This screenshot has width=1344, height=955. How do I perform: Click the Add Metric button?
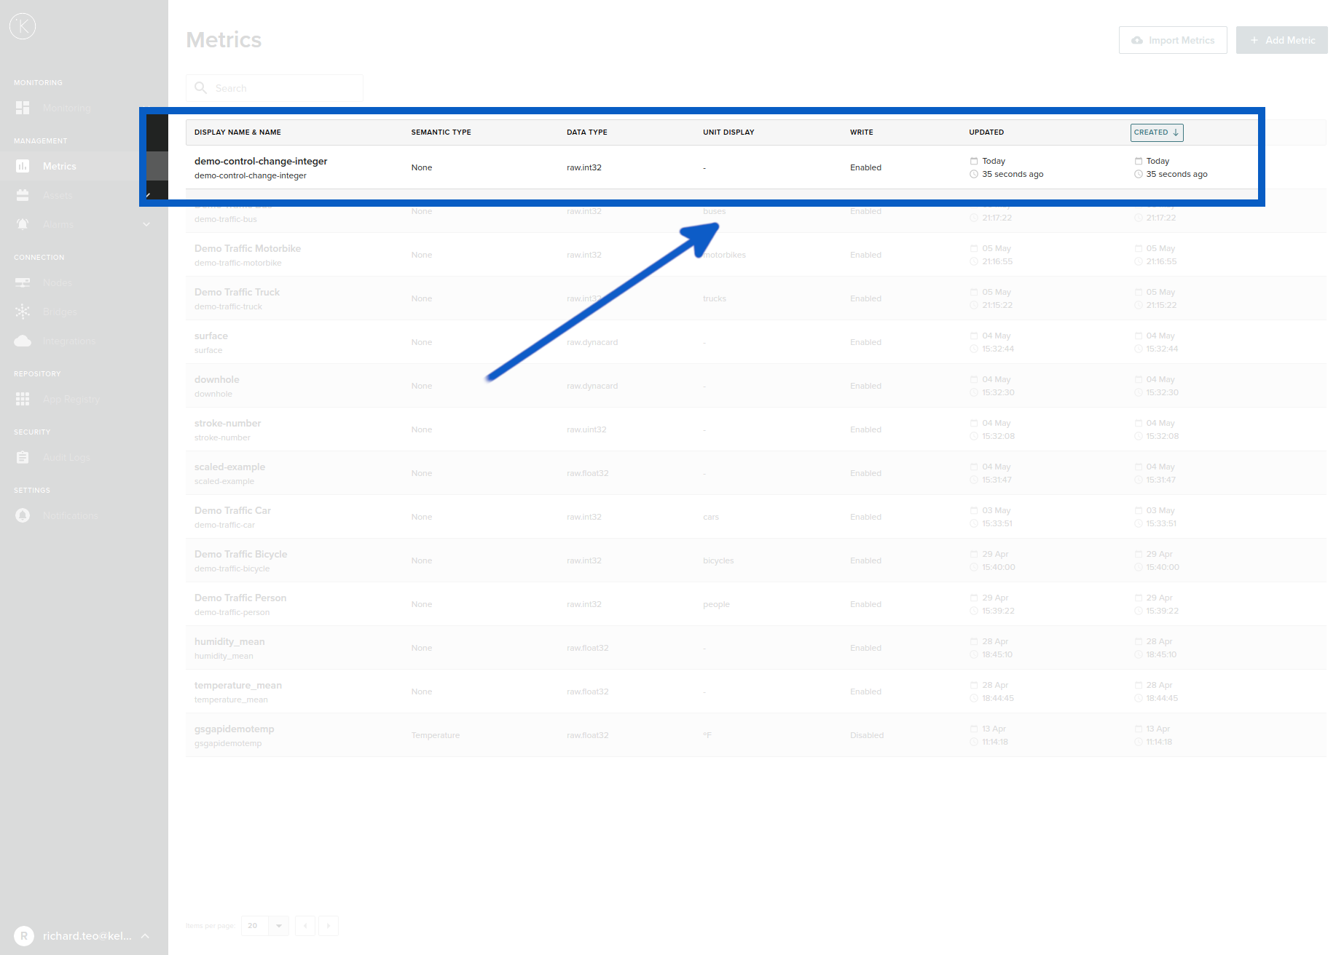pyautogui.click(x=1281, y=40)
